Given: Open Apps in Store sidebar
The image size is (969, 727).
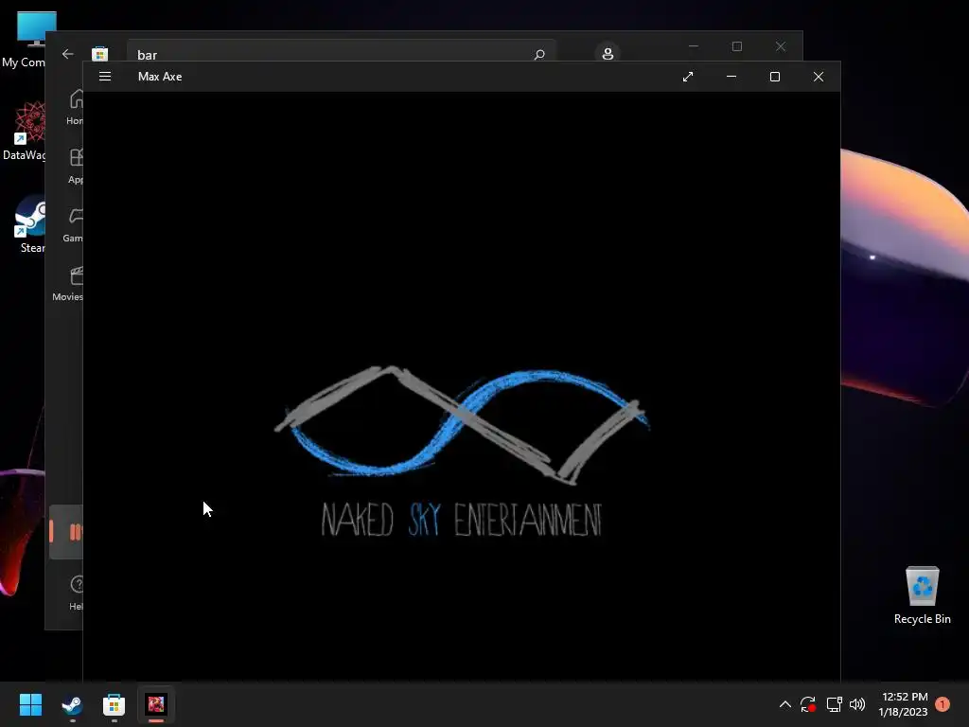Looking at the screenshot, I should (x=74, y=166).
